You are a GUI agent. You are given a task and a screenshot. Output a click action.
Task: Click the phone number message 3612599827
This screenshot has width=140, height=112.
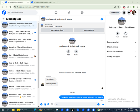pos(51,79)
